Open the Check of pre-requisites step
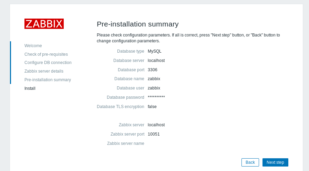309x171 pixels. click(x=46, y=54)
